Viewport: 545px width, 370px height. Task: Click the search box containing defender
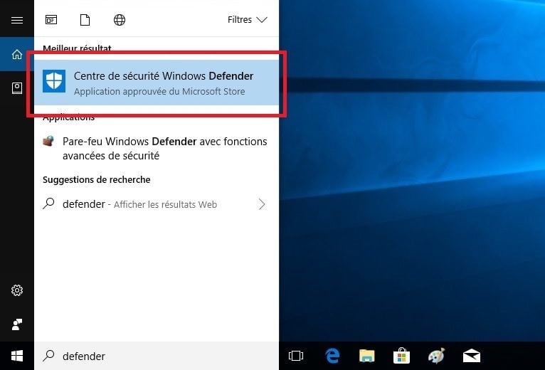(157, 356)
